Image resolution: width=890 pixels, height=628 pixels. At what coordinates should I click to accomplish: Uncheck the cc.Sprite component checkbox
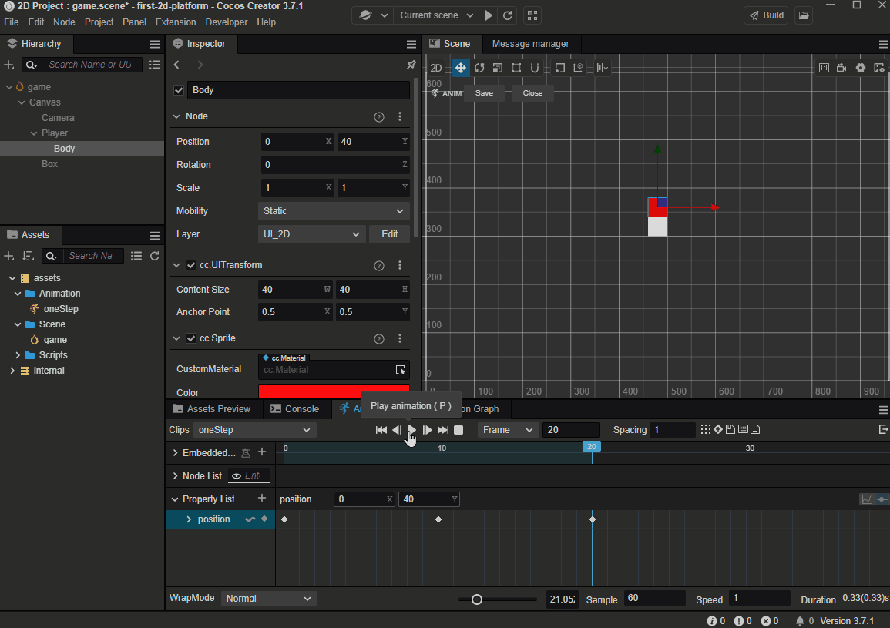[x=191, y=338]
